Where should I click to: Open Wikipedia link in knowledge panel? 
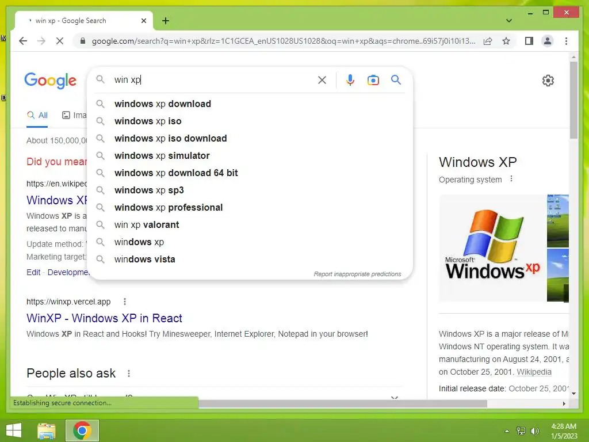534,372
